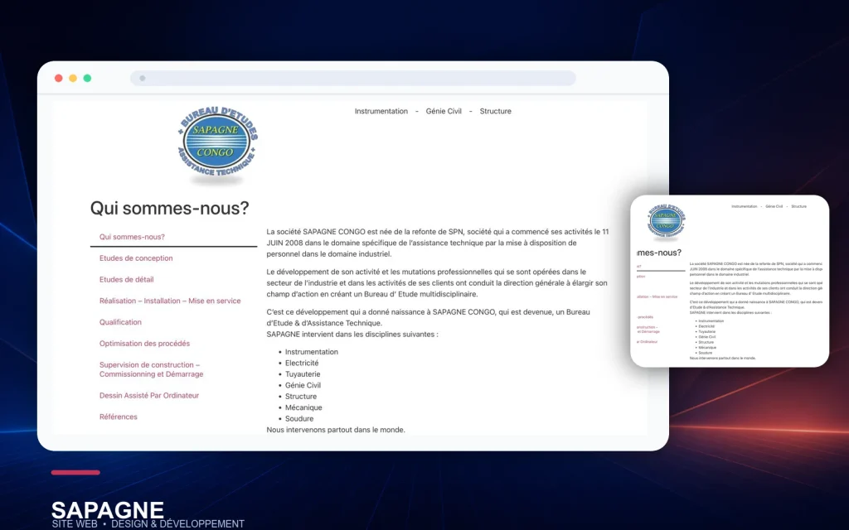Open Optimisation des procédés sidebar link
This screenshot has height=530, width=849.
pos(144,344)
